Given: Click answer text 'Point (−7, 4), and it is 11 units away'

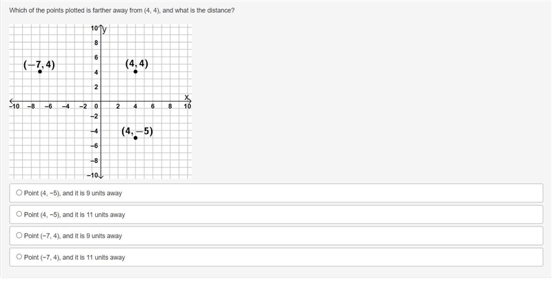Looking at the screenshot, I should (x=75, y=258).
